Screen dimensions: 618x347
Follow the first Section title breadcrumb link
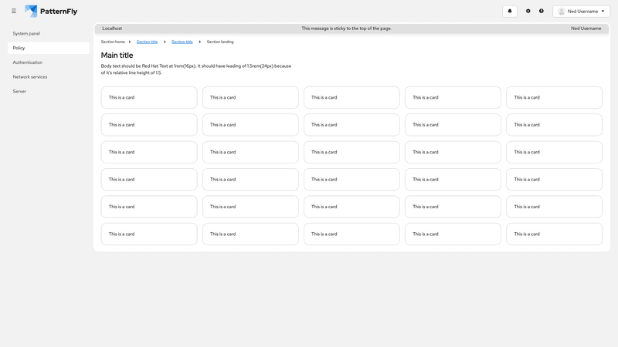pos(147,42)
